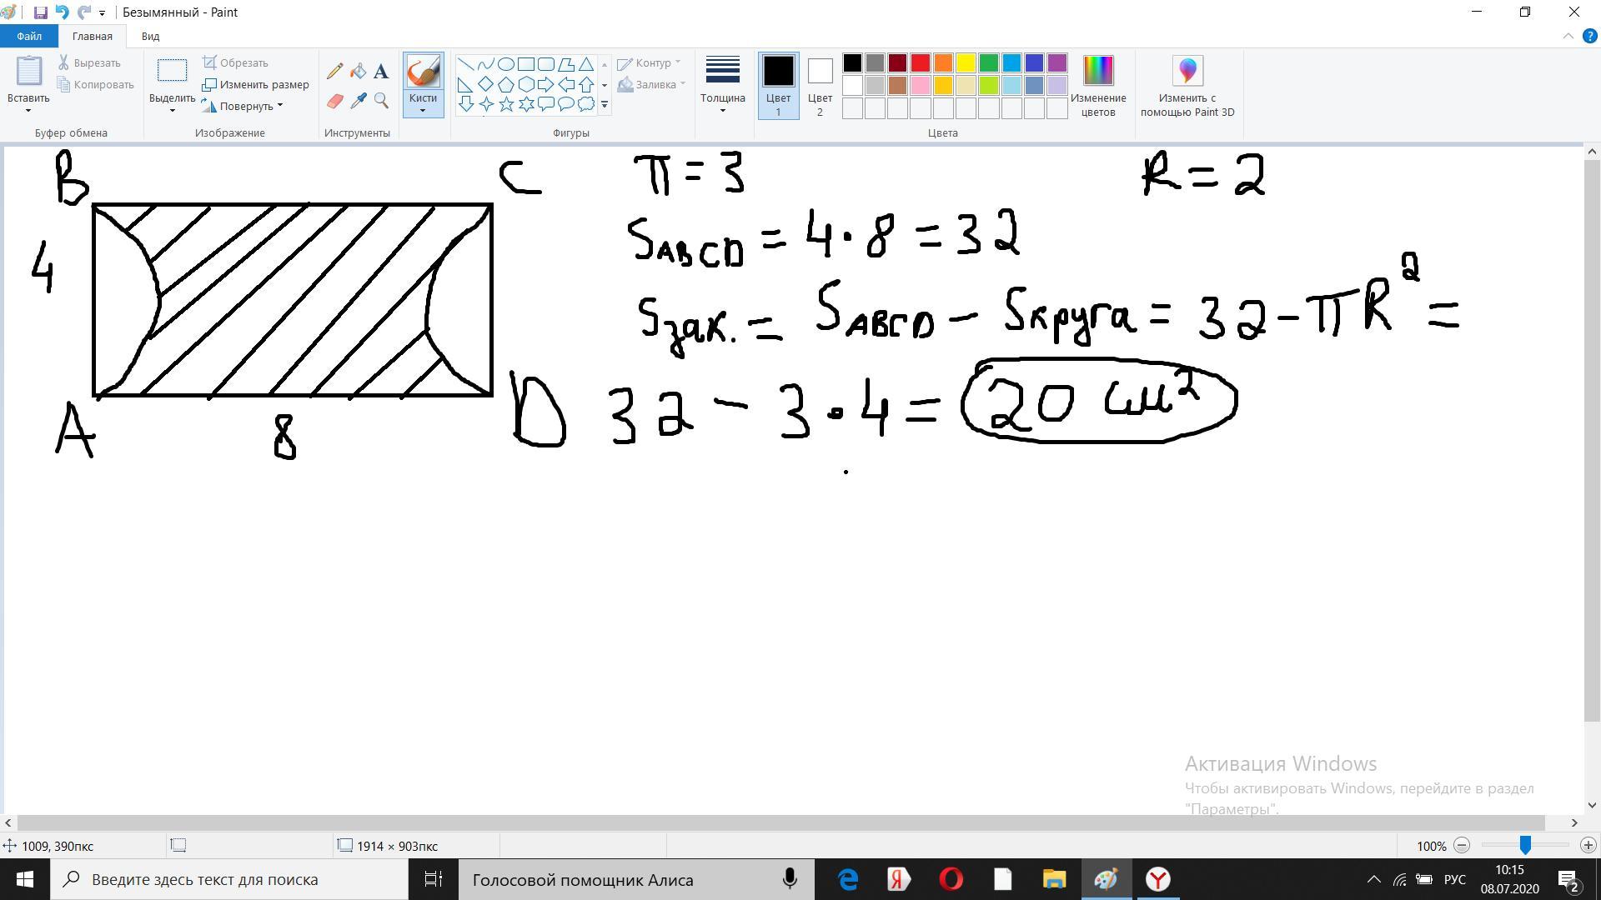1601x900 pixels.
Task: Choose the five-point star shape
Action: click(x=506, y=104)
